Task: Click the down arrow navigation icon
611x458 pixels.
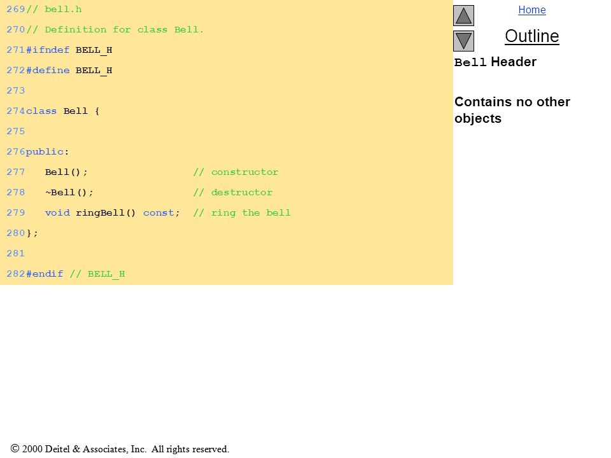Action: 463,41
